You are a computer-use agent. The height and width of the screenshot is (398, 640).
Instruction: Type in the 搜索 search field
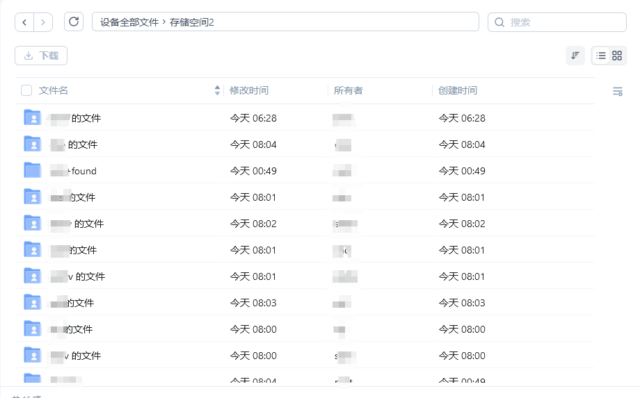click(563, 22)
